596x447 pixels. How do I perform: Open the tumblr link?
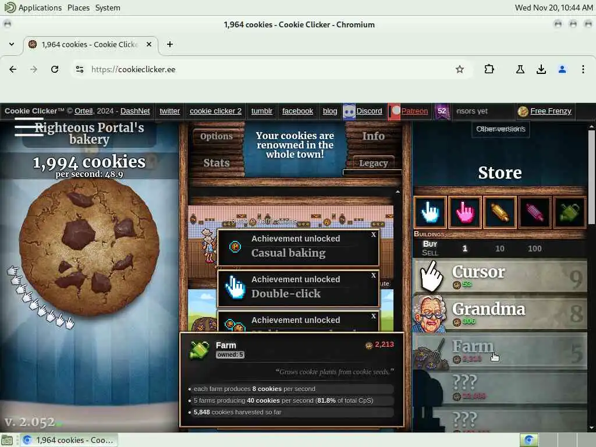click(262, 111)
